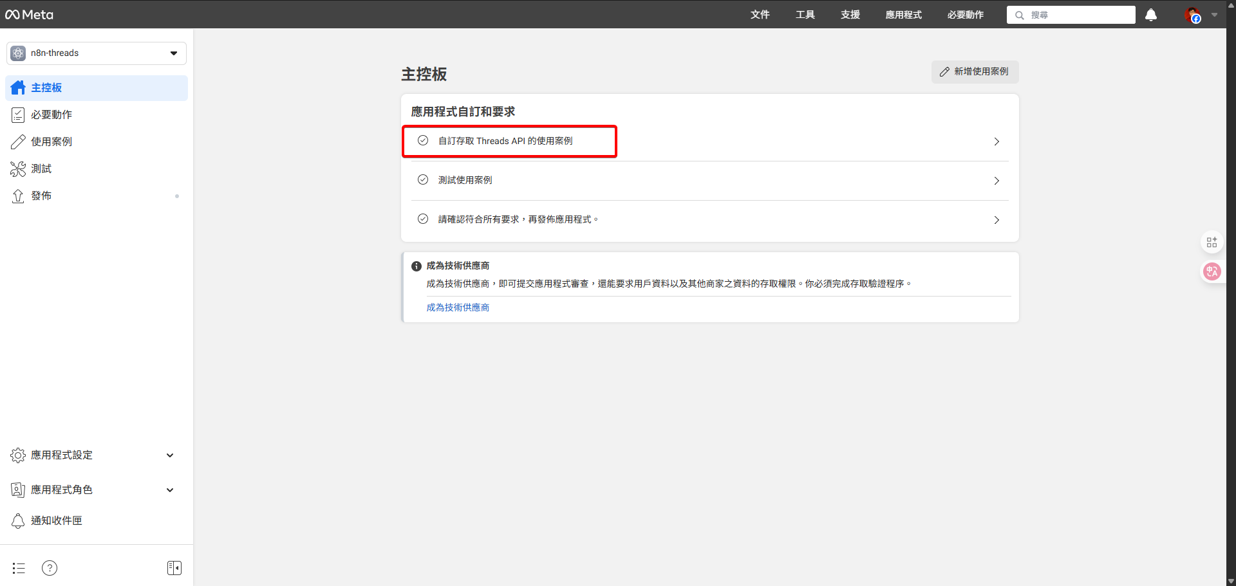Select the 測試 sidebar item
The width and height of the screenshot is (1236, 586).
42,169
